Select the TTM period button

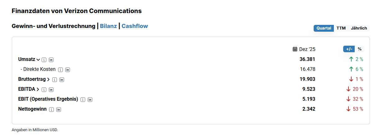(341, 28)
